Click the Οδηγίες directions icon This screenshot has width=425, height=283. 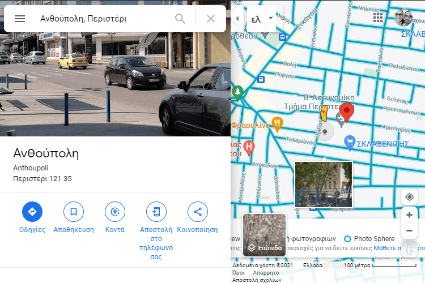(x=32, y=212)
